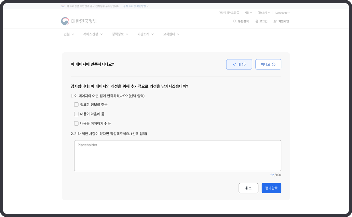
Task: Open the 지원 dropdown
Action: tap(248, 13)
